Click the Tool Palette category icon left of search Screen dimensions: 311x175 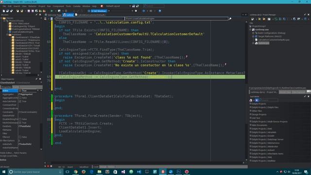251,100
